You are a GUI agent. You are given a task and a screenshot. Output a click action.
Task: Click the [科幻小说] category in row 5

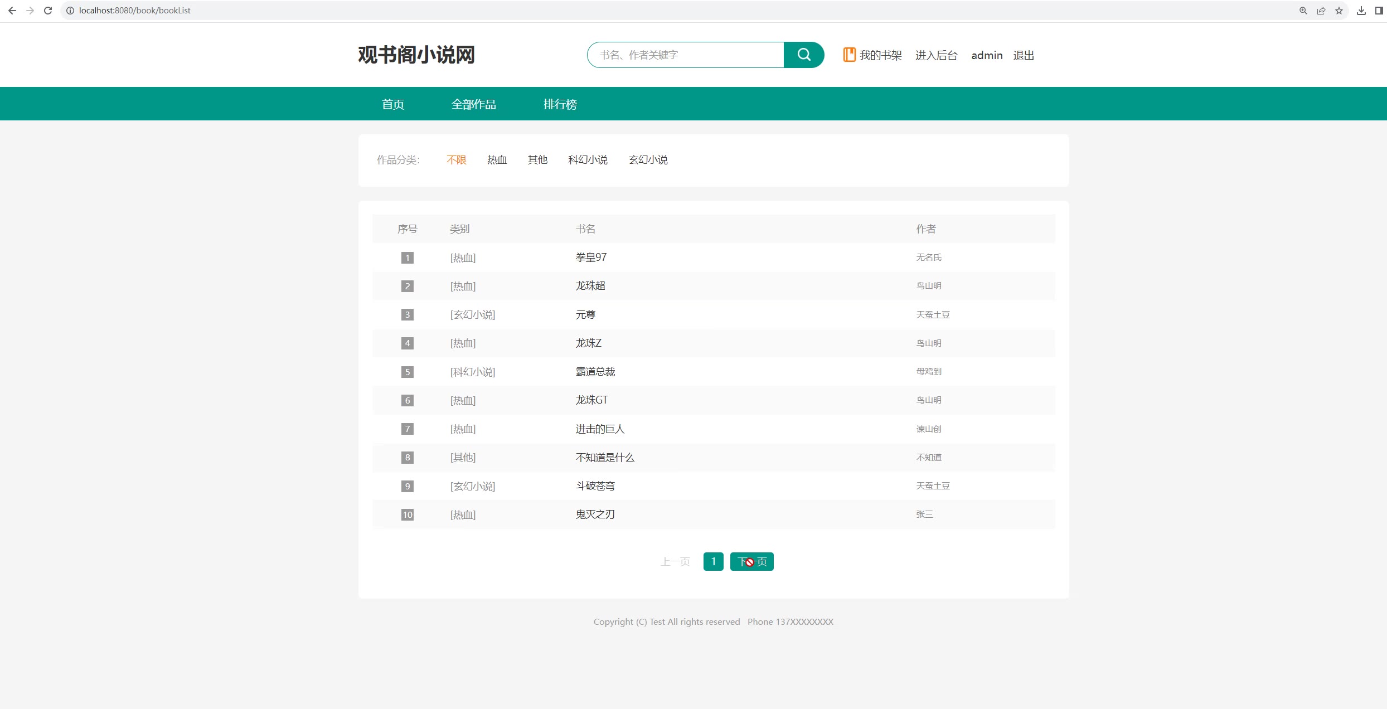(472, 372)
